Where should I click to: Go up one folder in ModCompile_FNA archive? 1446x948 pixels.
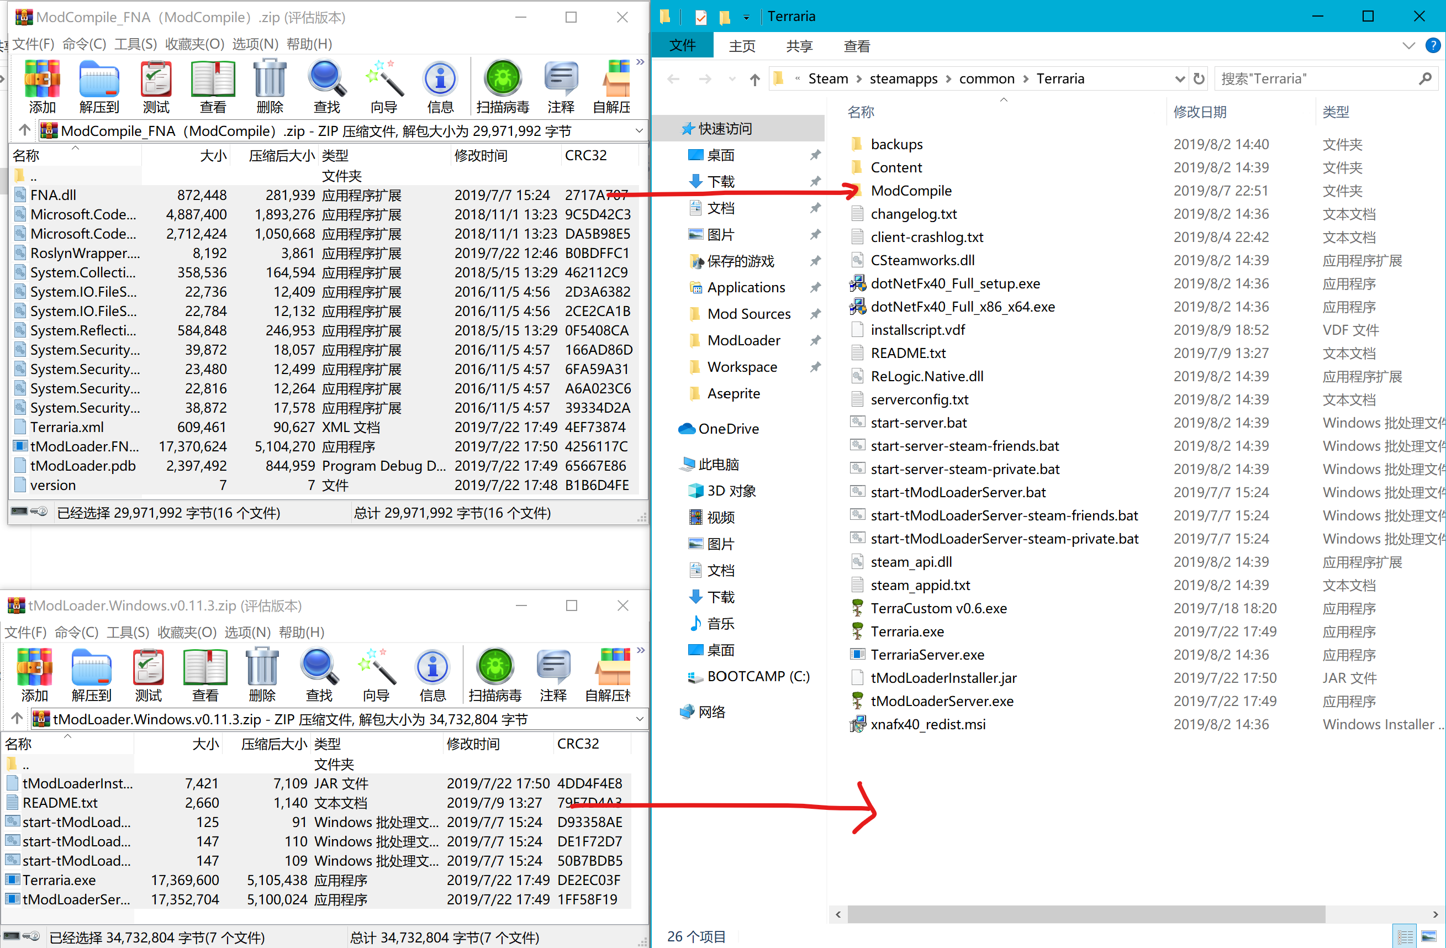(x=24, y=130)
